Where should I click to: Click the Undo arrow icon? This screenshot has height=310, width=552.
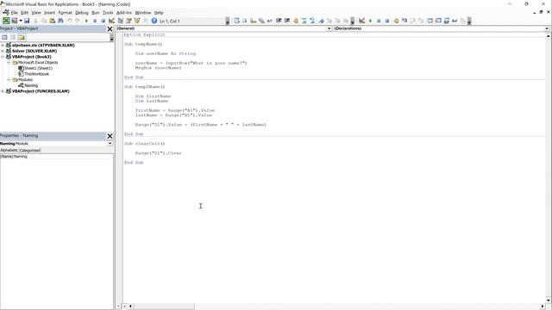(69, 21)
